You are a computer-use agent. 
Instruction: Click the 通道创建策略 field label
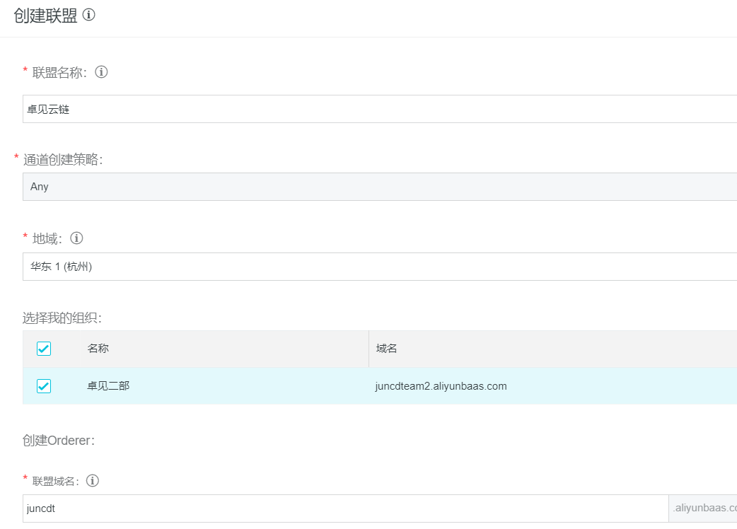point(63,160)
